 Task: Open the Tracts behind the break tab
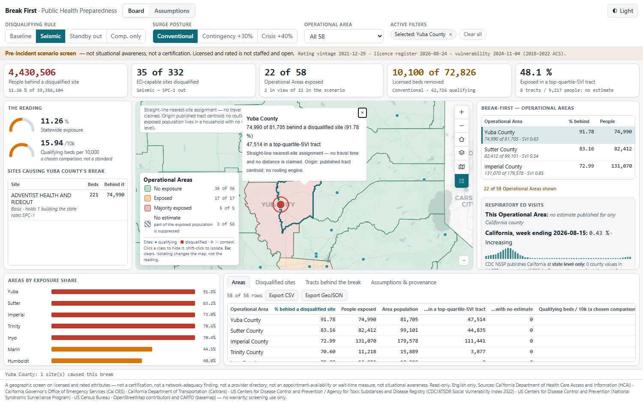tap(333, 283)
